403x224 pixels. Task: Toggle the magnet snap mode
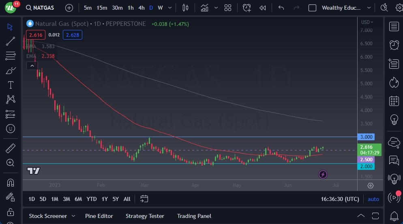11,182
